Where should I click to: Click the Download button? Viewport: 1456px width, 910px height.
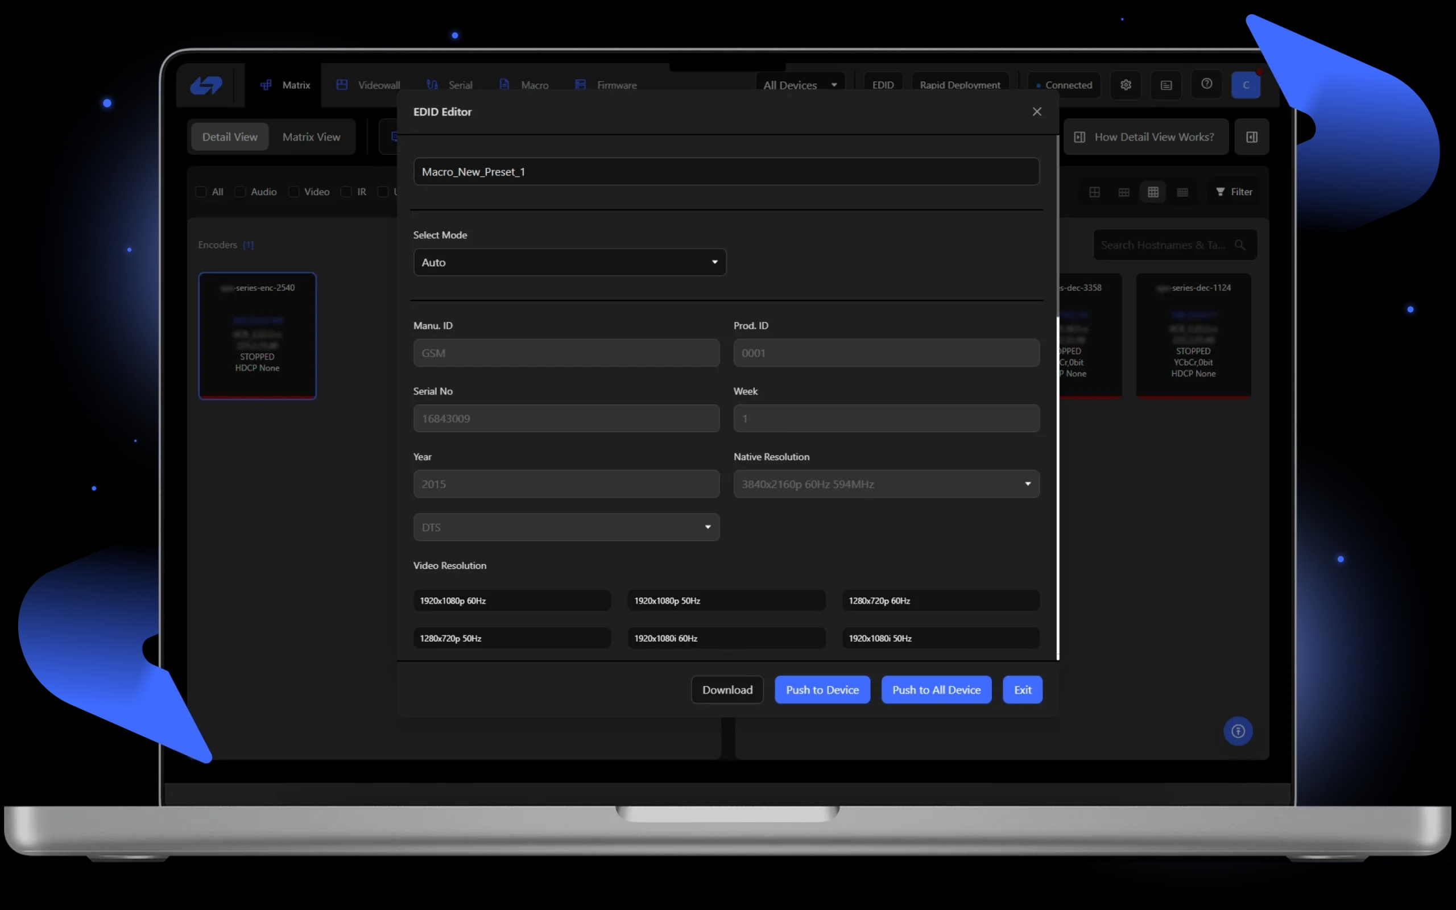pyautogui.click(x=727, y=690)
